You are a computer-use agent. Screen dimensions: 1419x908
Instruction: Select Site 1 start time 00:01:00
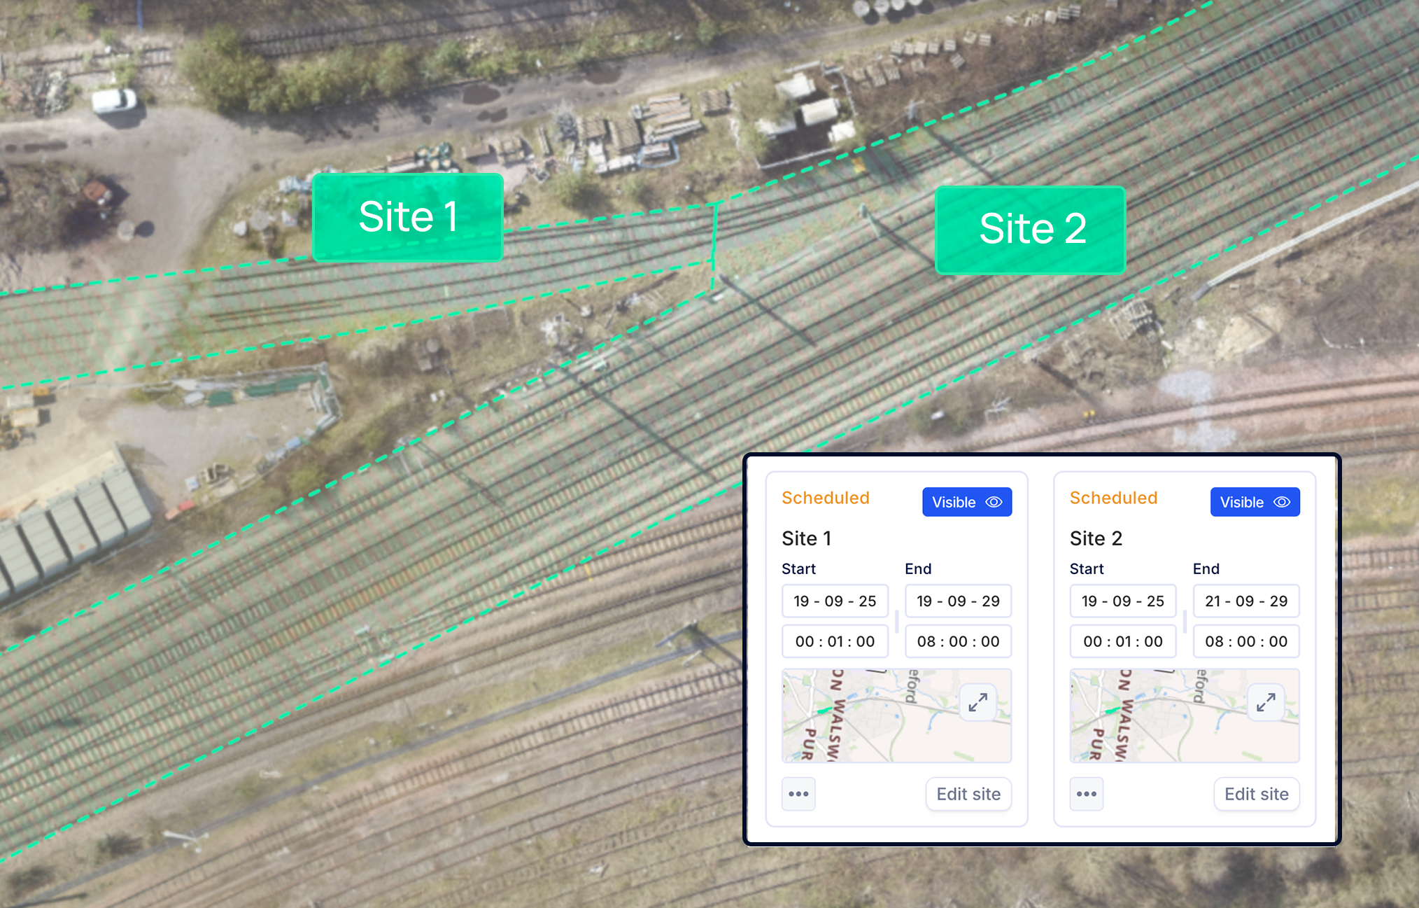pyautogui.click(x=835, y=641)
